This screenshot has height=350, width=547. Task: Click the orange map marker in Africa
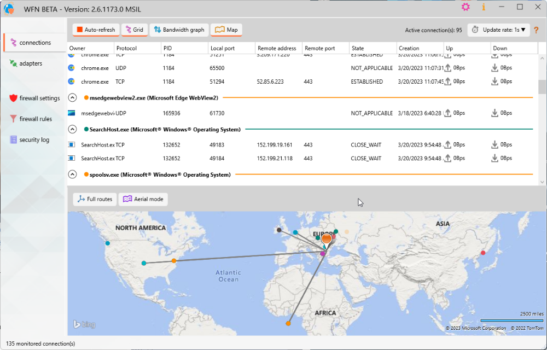(x=288, y=324)
